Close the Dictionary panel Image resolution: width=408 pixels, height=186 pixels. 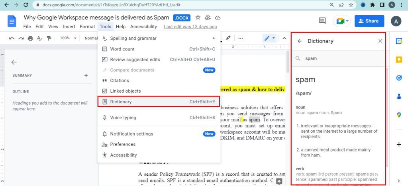[380, 41]
